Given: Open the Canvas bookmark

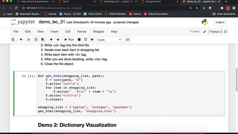Looking at the screenshot, I should [50, 14].
